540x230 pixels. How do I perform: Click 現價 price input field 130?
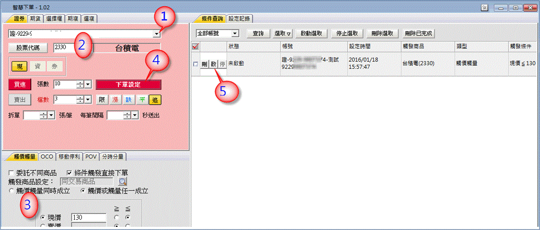pos(89,217)
